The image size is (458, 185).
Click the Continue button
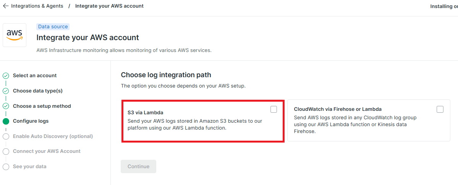138,166
